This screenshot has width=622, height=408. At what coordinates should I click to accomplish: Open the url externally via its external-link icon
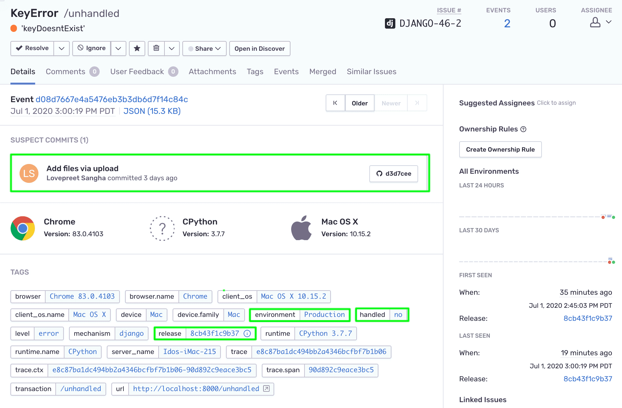click(x=266, y=389)
